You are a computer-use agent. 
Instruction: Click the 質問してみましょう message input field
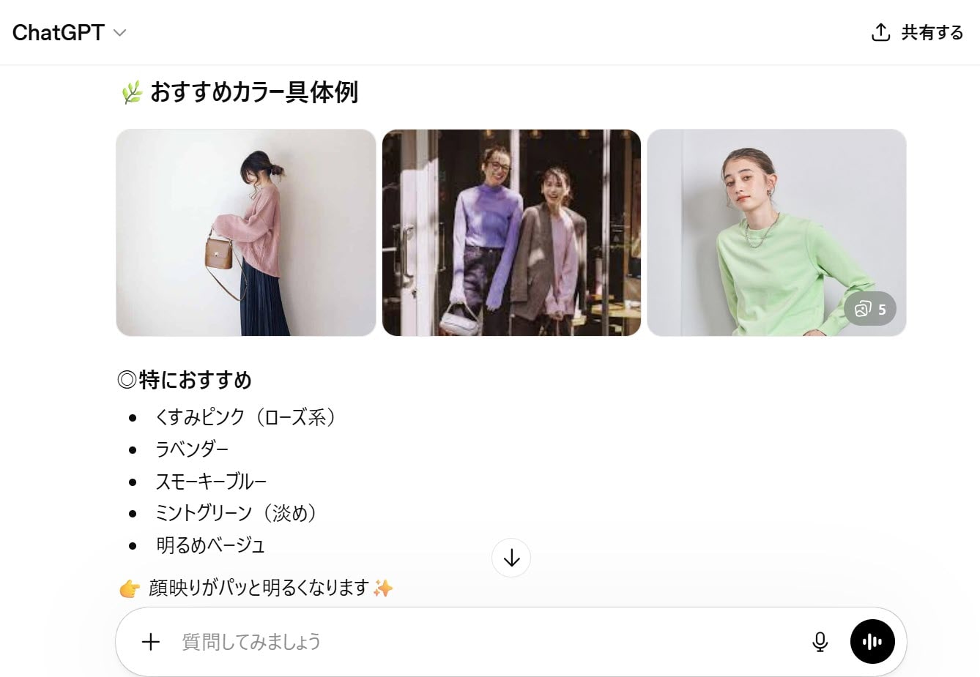(487, 642)
